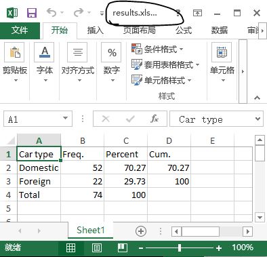Open the 剪贴板 clipboard group
This screenshot has width=267, height=257.
pyautogui.click(x=15, y=62)
